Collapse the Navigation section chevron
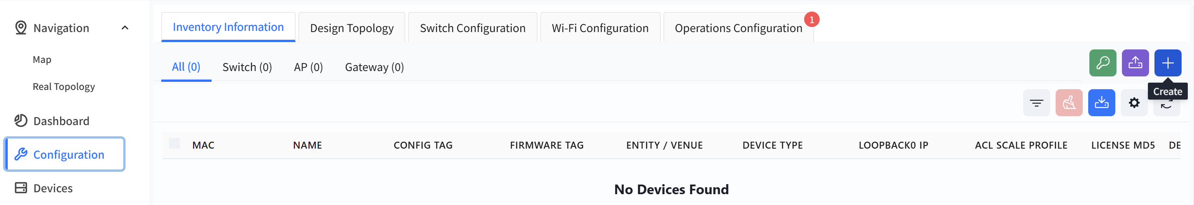This screenshot has height=205, width=1194. 125,28
